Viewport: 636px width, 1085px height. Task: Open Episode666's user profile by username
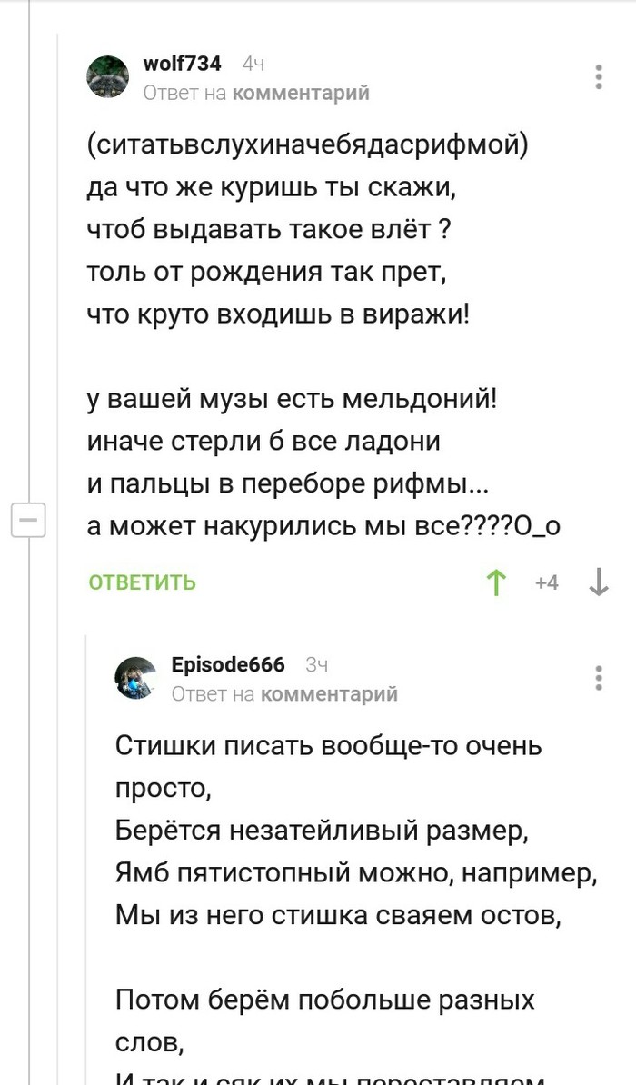[228, 665]
